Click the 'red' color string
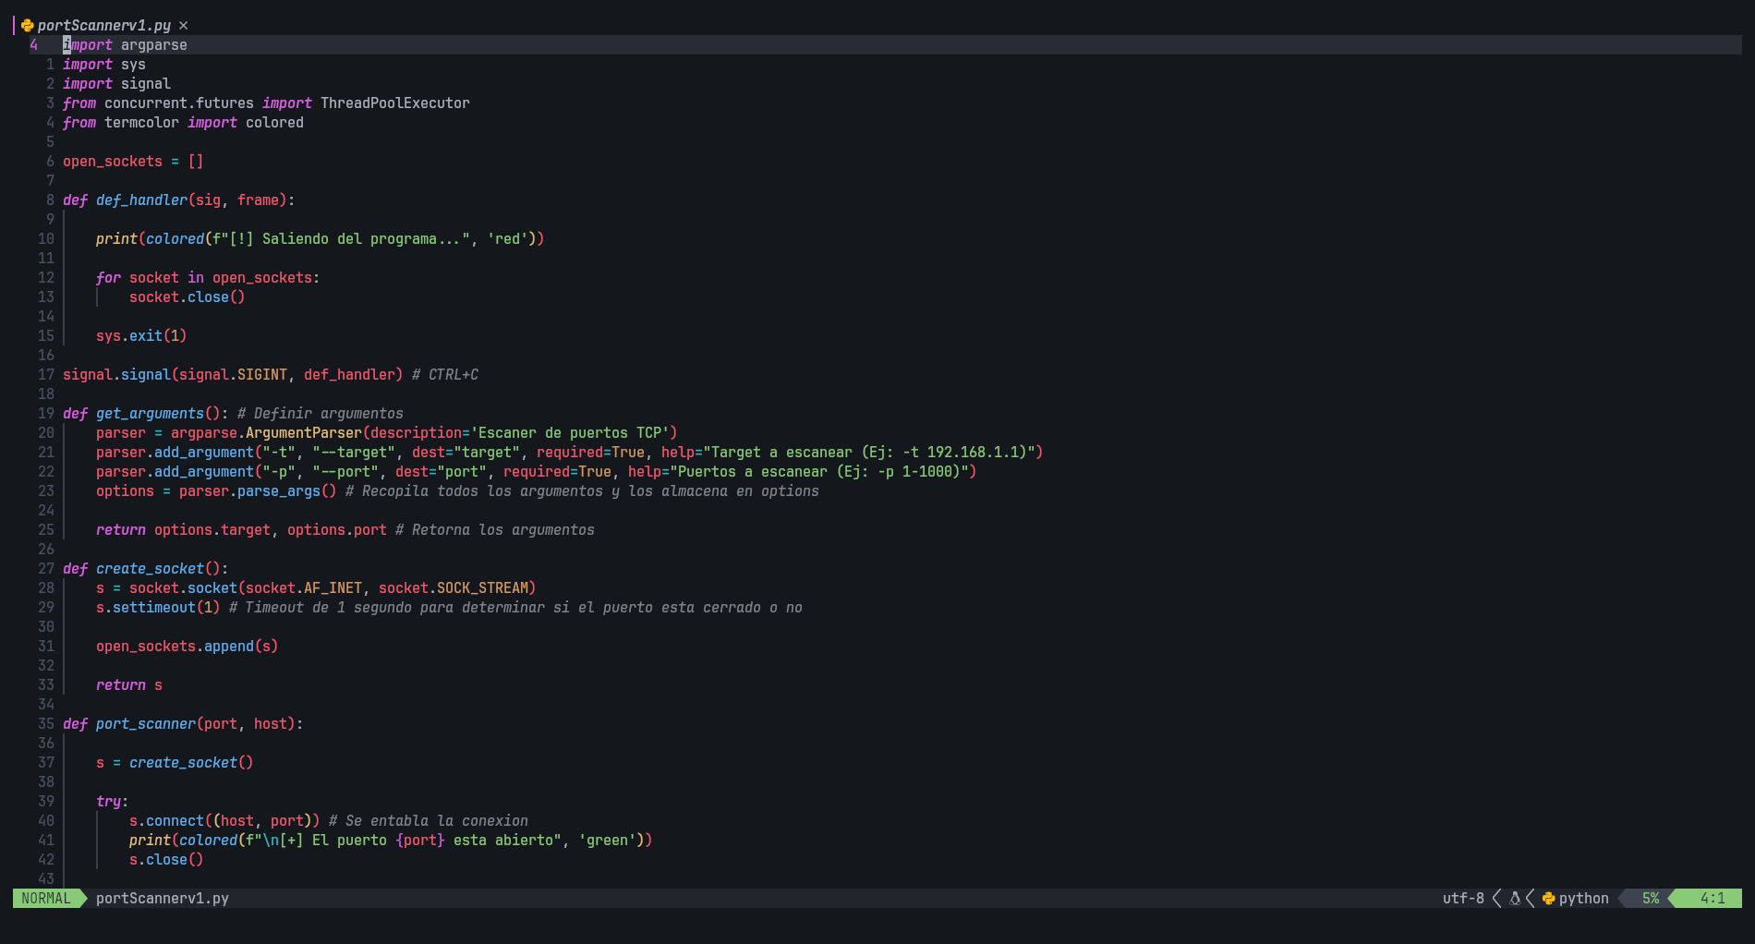 pyautogui.click(x=507, y=238)
